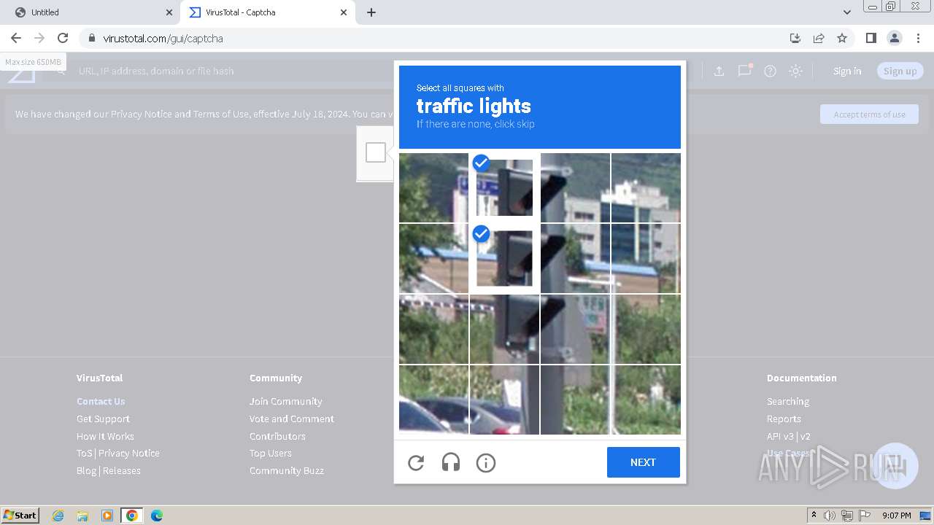The image size is (934, 525).
Task: Select the top tile showing the pole
Action: (x=575, y=187)
